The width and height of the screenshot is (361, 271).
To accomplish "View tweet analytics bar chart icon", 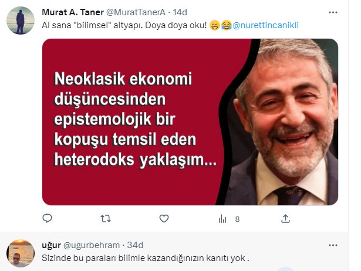I will (222, 219).
